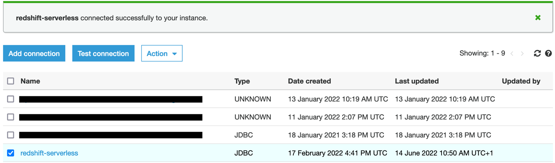Screen dimensions: 555x163
Task: Click the Add connection button
Action: click(34, 54)
